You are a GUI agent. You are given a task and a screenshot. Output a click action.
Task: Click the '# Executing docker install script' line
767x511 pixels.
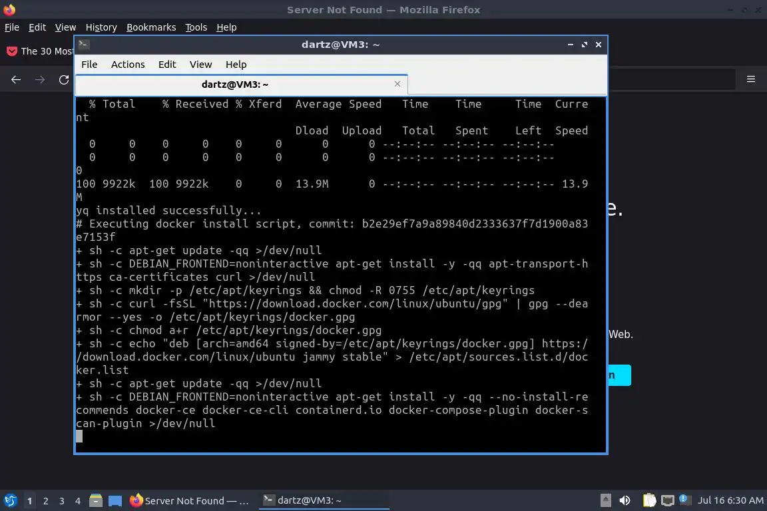pos(332,230)
